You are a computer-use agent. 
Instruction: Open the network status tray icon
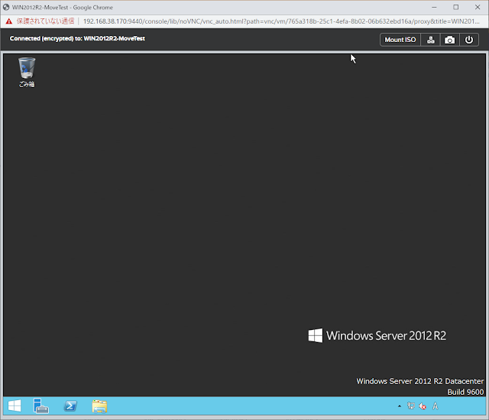pyautogui.click(x=411, y=406)
